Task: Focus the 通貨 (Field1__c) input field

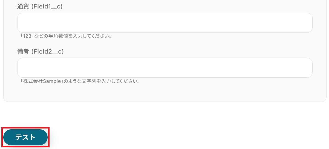Action: point(165,23)
